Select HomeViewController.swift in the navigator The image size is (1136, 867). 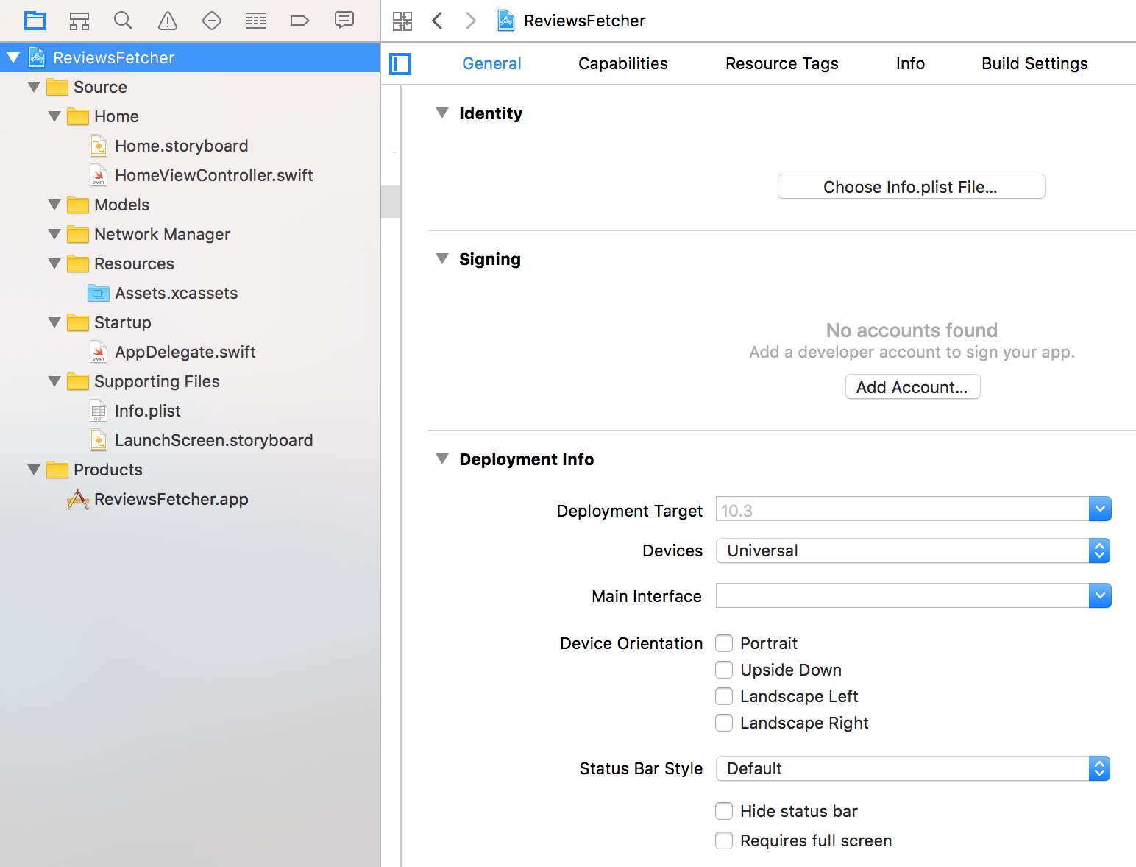click(214, 175)
